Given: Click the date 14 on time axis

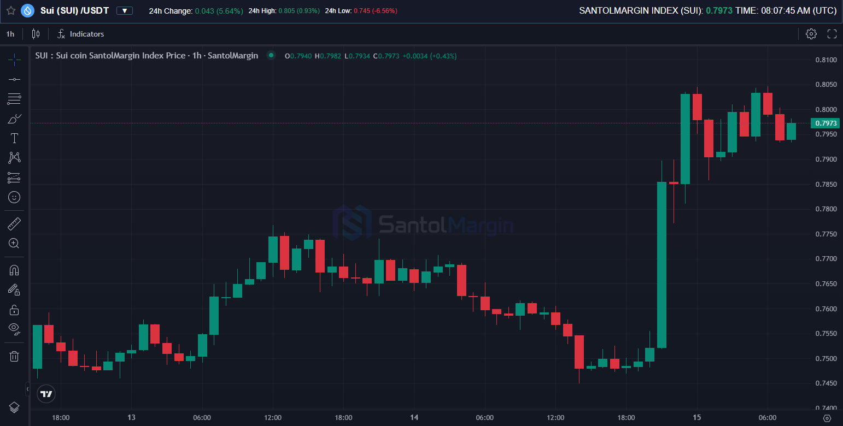Looking at the screenshot, I should click(x=414, y=418).
